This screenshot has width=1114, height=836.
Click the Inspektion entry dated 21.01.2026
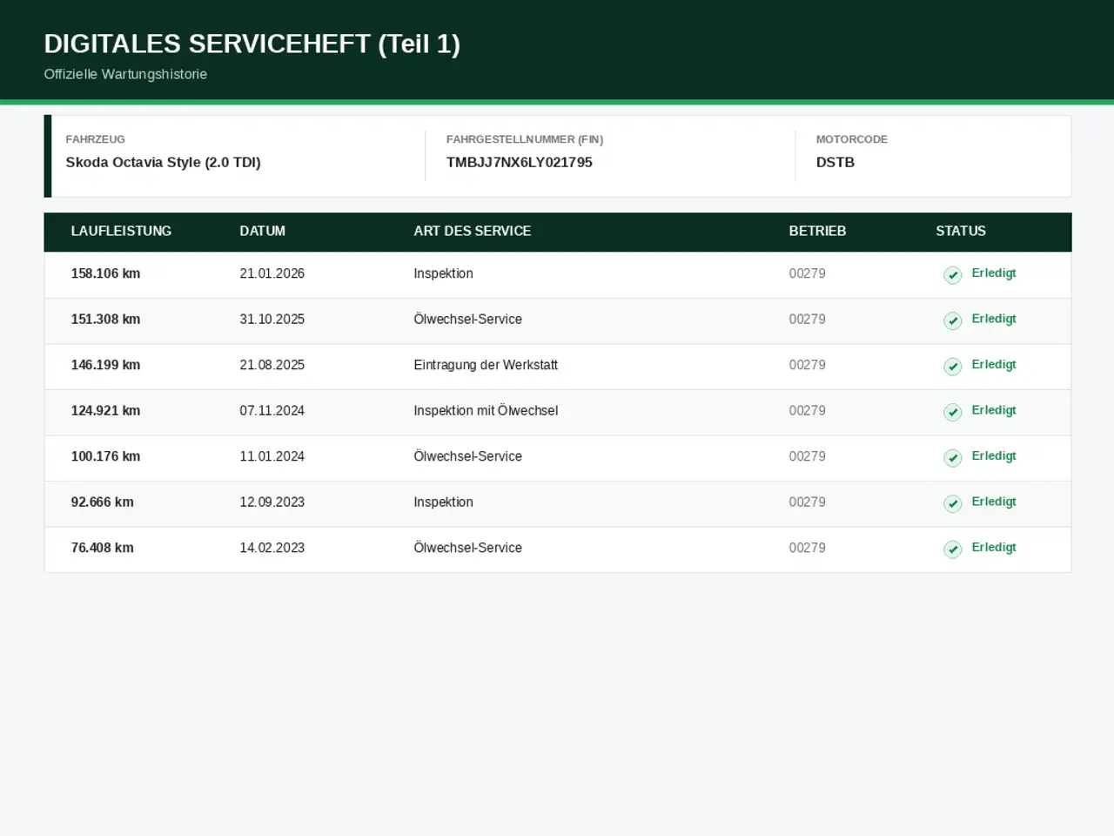point(444,273)
